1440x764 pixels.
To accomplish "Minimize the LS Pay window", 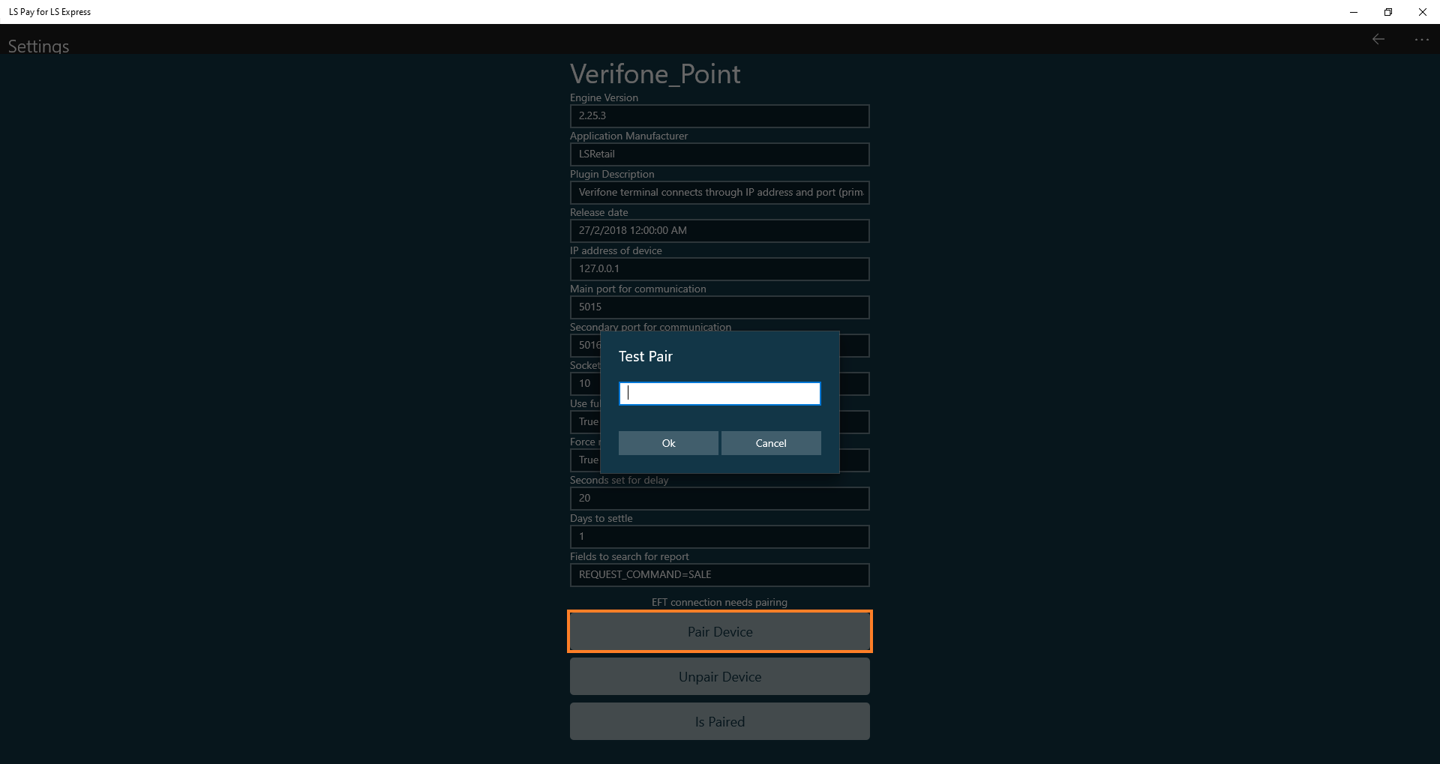I will 1353,12.
